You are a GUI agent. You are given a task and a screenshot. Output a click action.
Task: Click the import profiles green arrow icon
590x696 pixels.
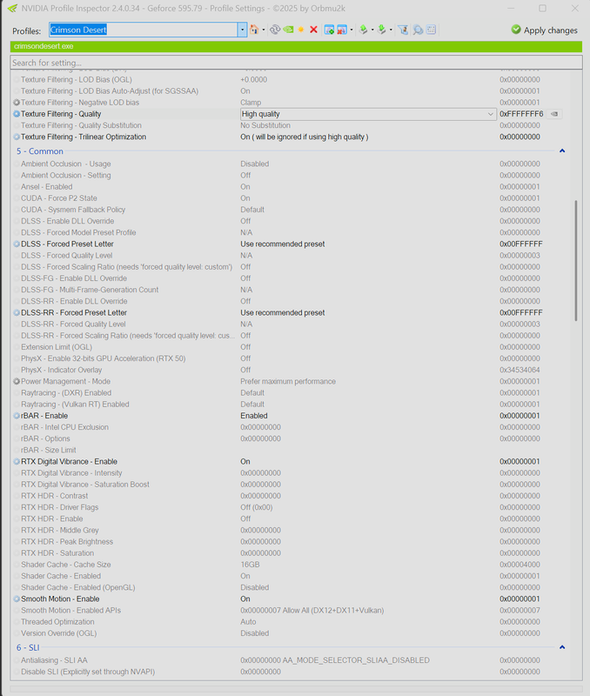pyautogui.click(x=382, y=30)
